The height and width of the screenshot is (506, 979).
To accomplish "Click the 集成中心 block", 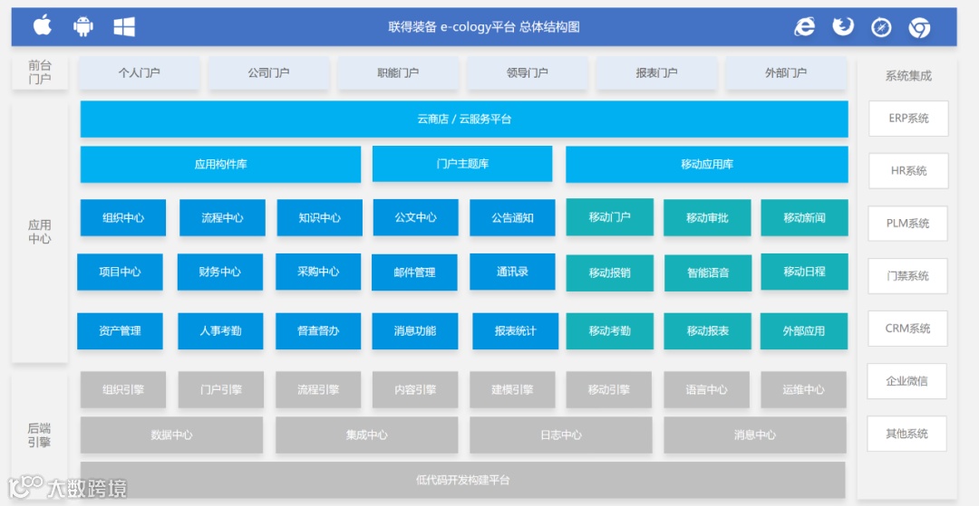I will coord(367,435).
